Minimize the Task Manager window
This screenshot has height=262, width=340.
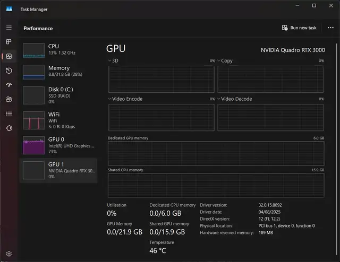pos(297,5)
